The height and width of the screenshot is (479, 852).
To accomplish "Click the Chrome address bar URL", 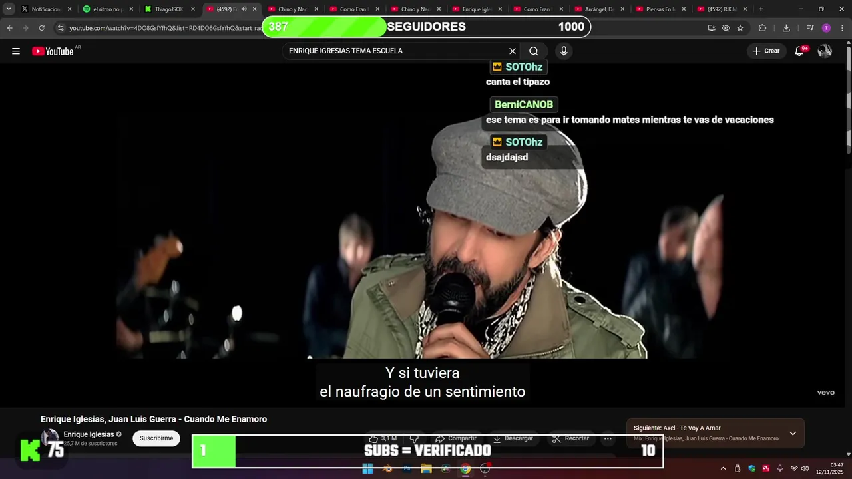I will (166, 28).
